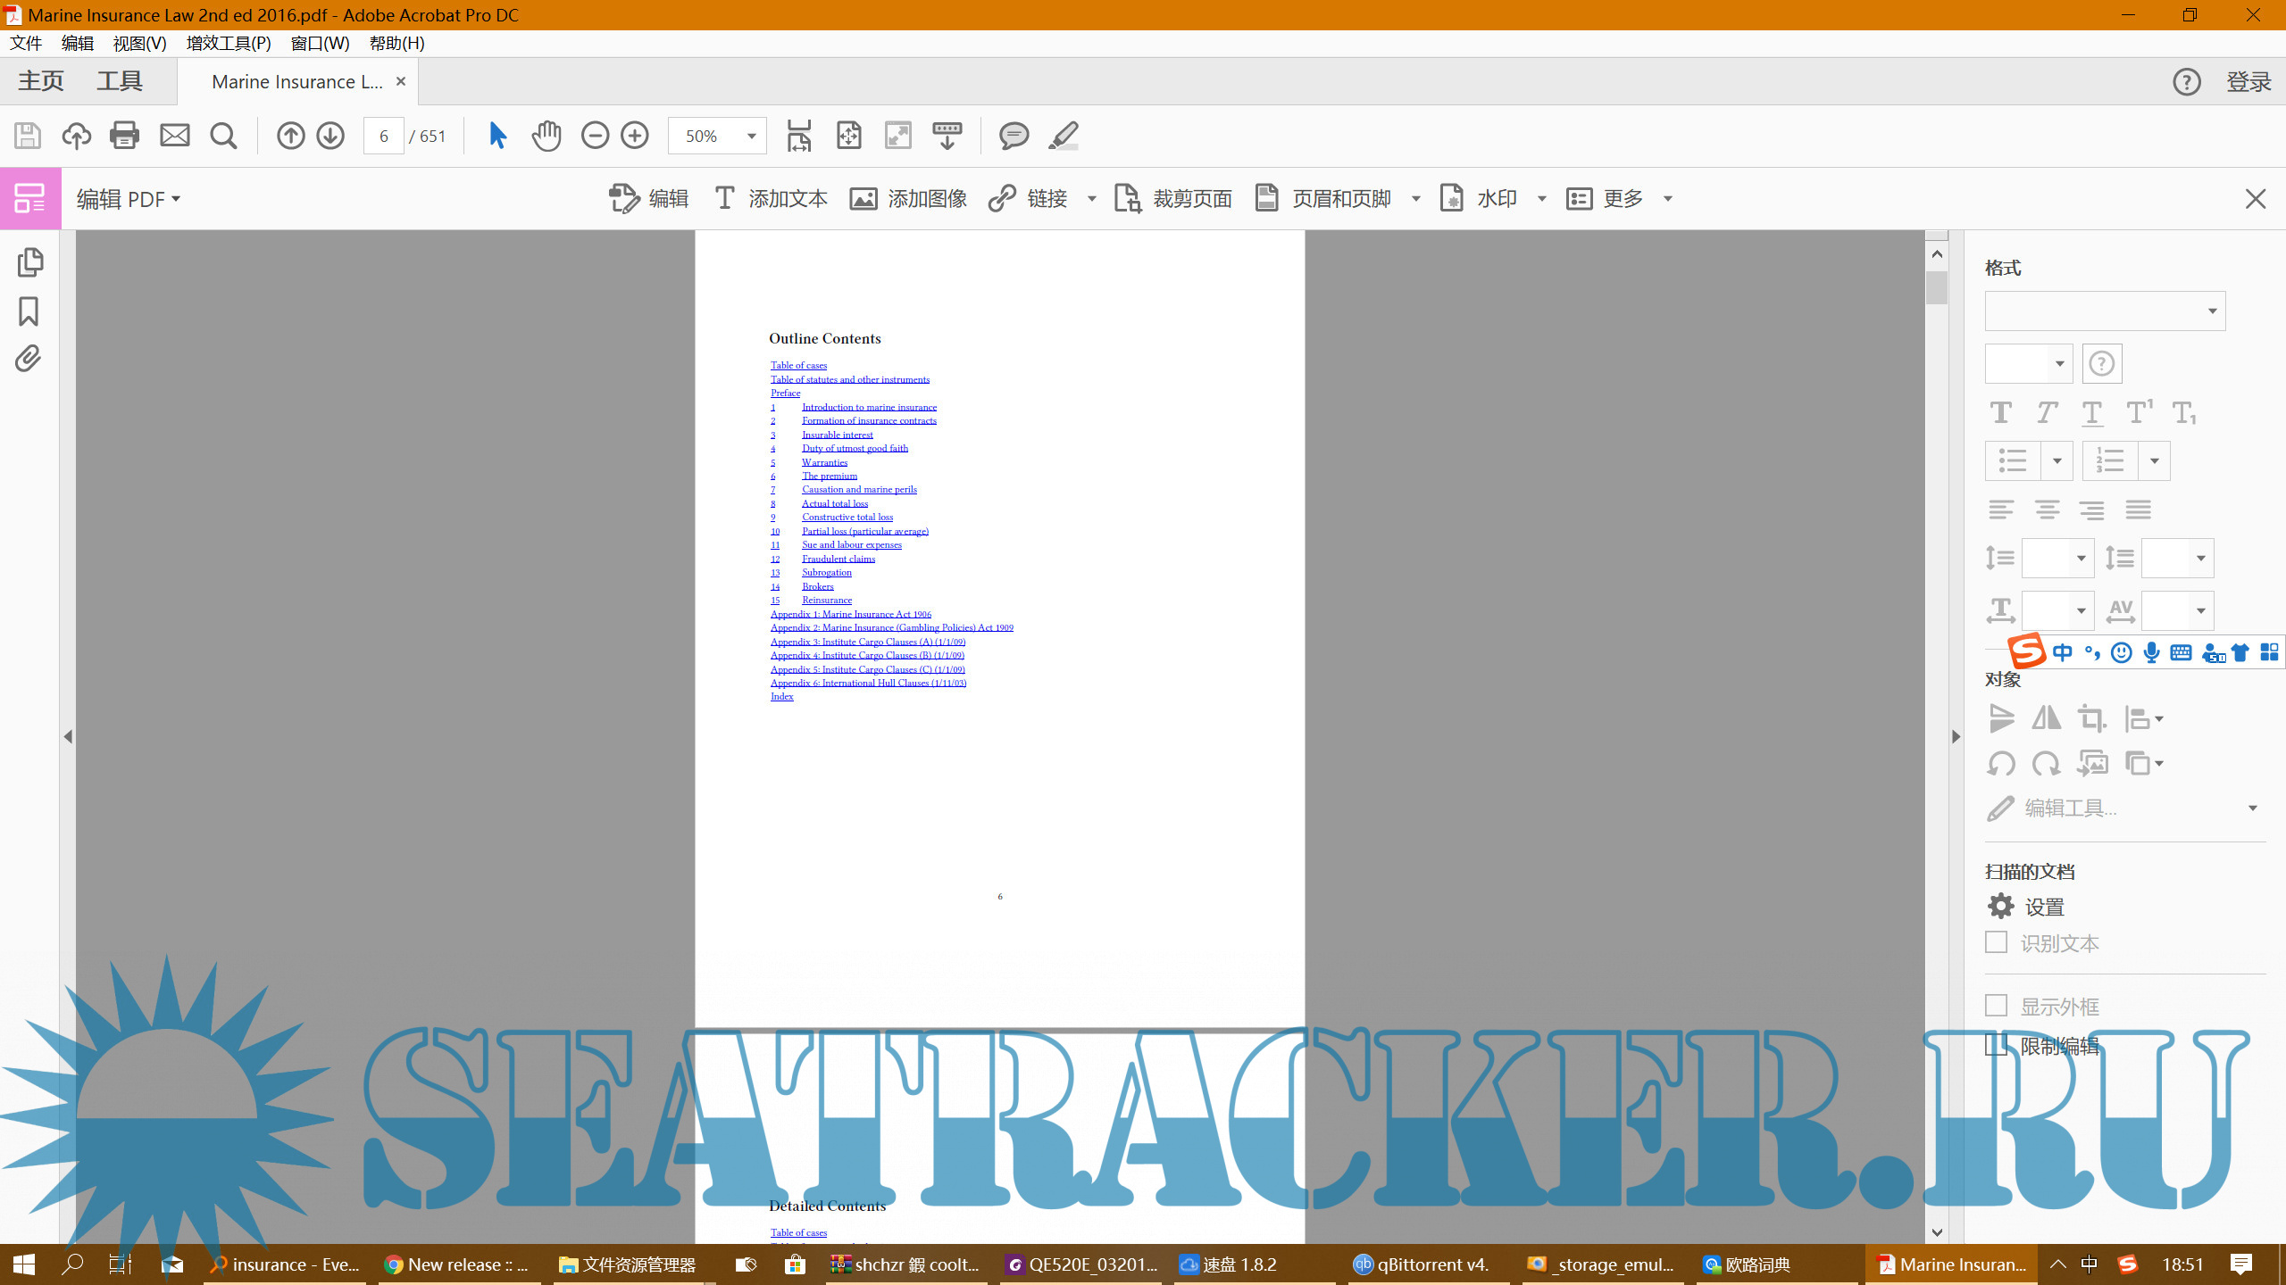This screenshot has width=2286, height=1285.
Task: Select the Crop Pages tool
Action: (x=1173, y=198)
